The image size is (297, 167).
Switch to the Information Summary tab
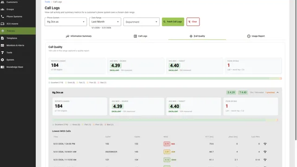[78, 36]
